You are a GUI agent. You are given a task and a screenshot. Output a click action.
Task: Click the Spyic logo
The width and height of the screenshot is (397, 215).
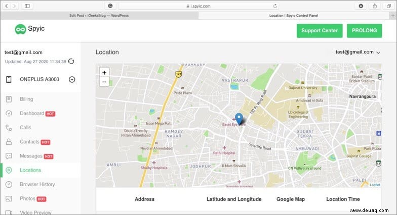pos(30,29)
